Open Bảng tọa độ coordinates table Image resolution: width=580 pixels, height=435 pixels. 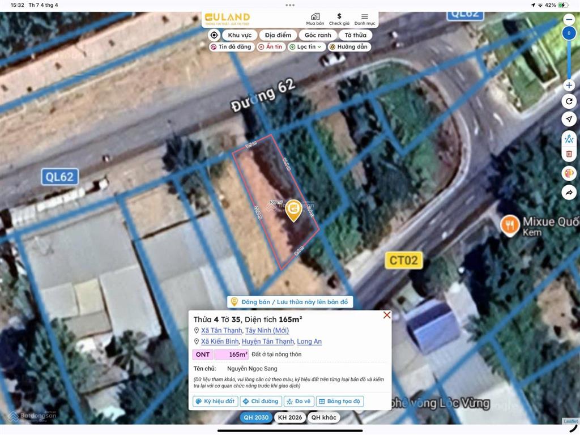point(340,402)
